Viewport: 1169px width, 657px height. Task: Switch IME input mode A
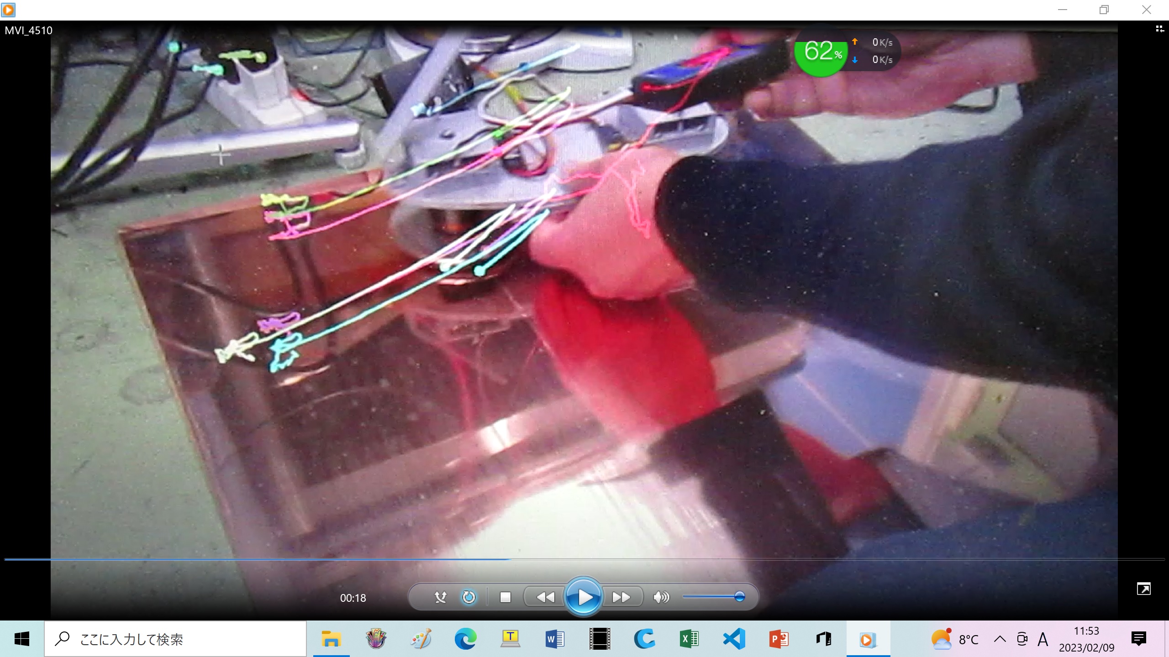tap(1043, 639)
